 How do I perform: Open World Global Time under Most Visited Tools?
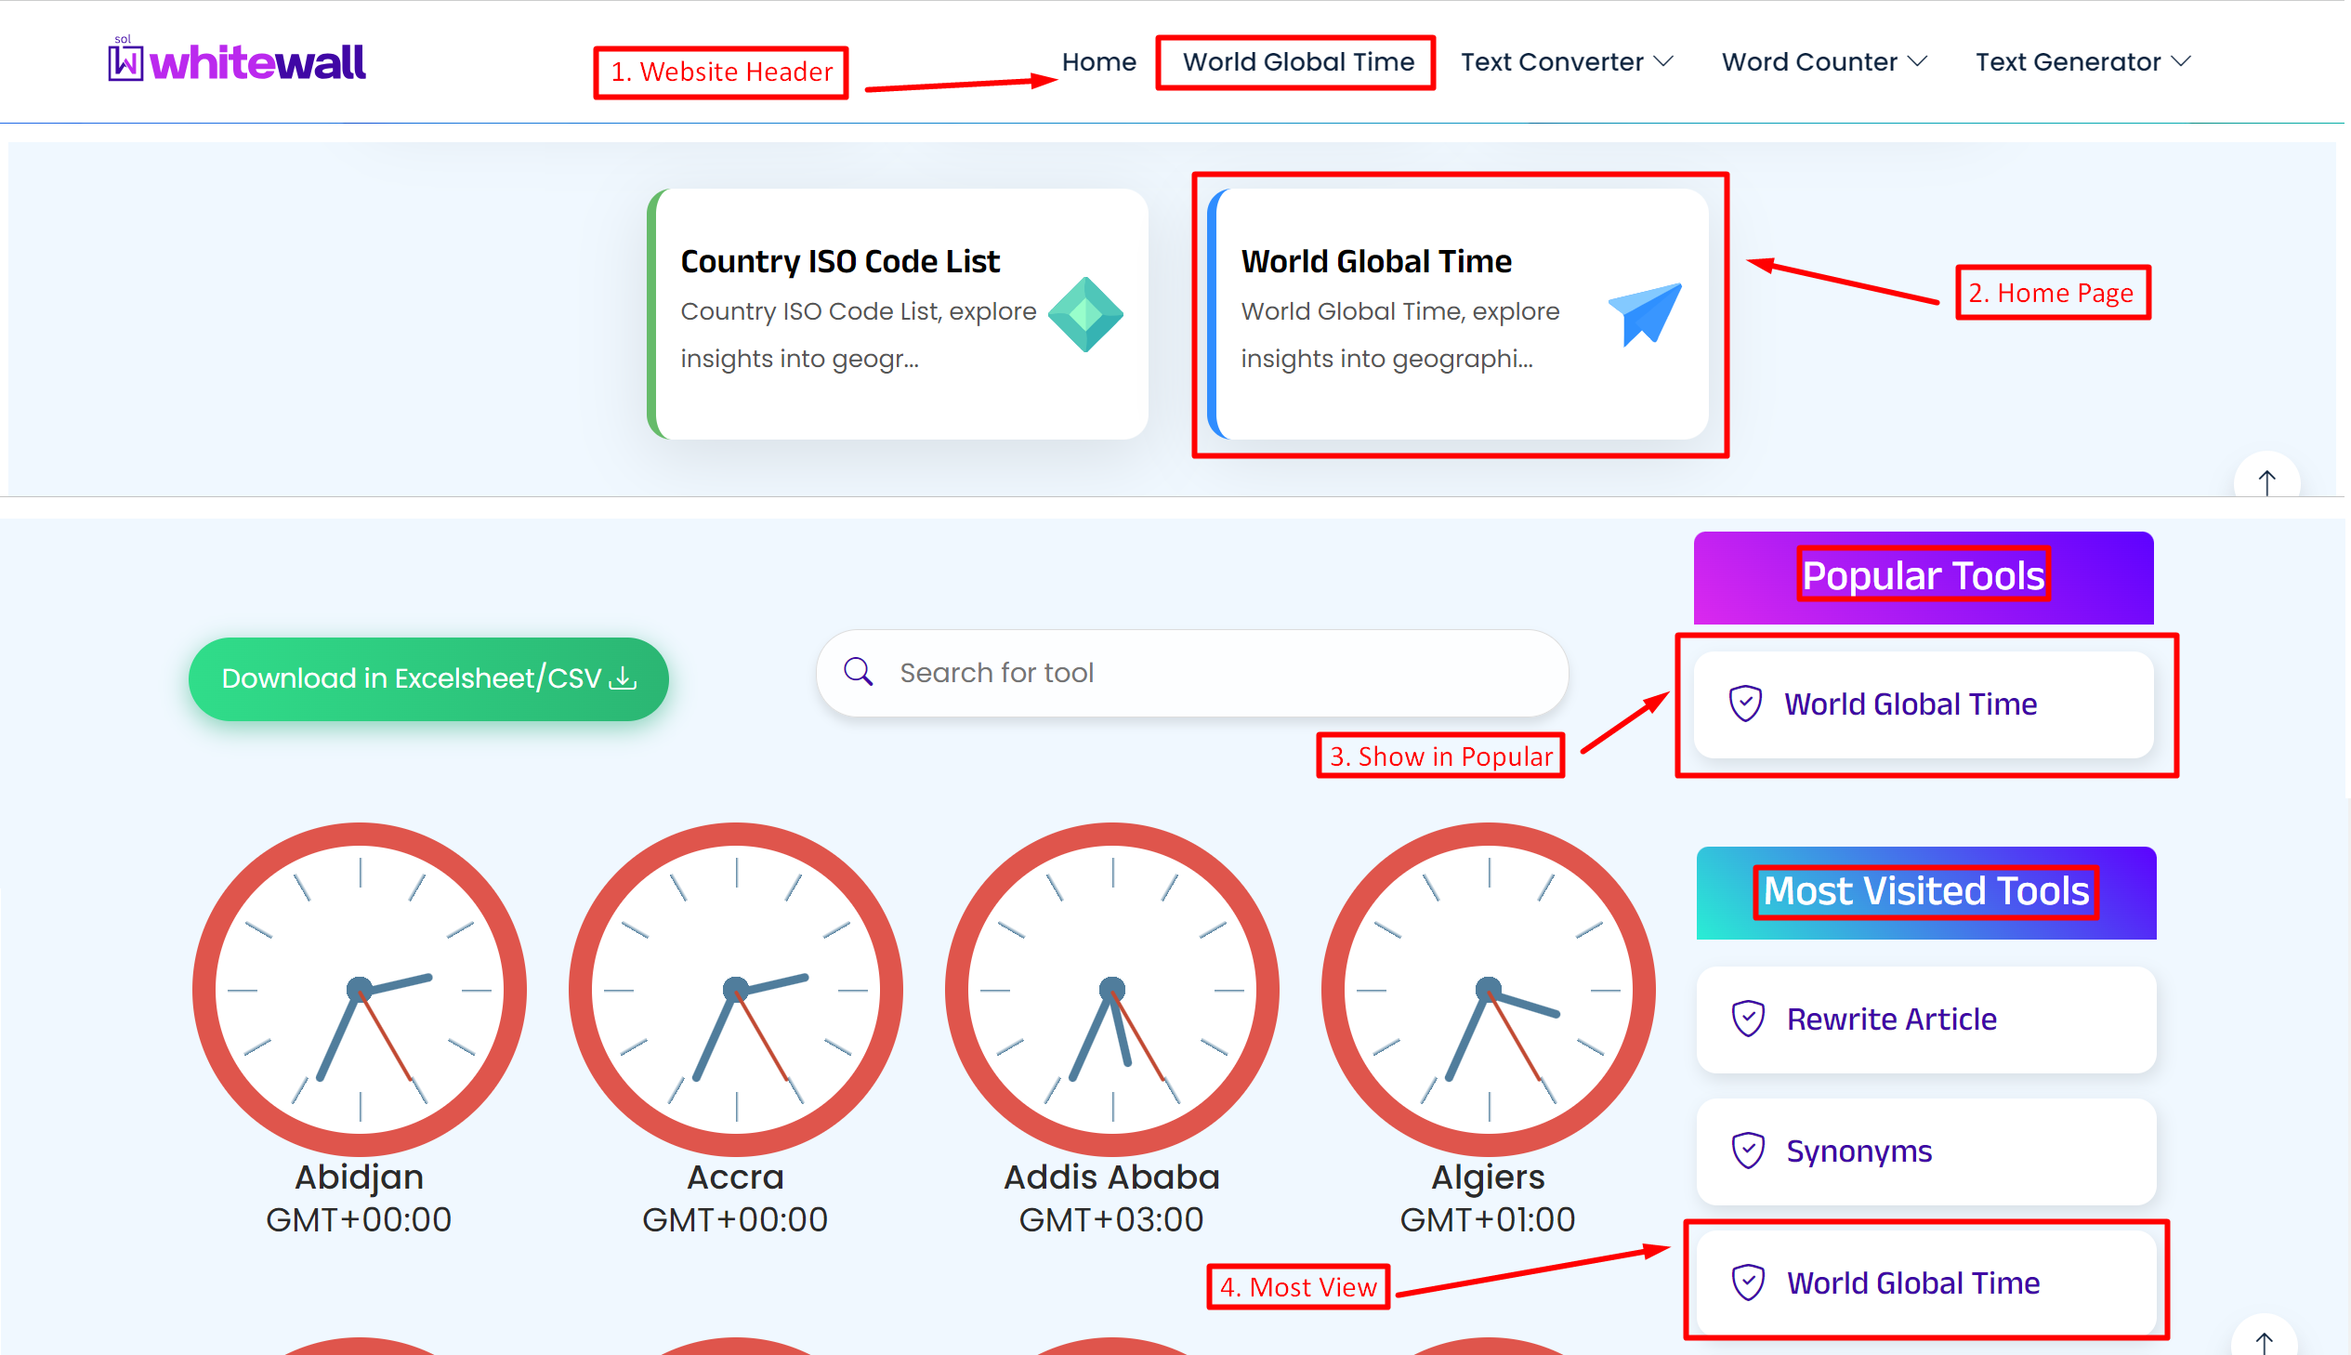[x=1925, y=1283]
